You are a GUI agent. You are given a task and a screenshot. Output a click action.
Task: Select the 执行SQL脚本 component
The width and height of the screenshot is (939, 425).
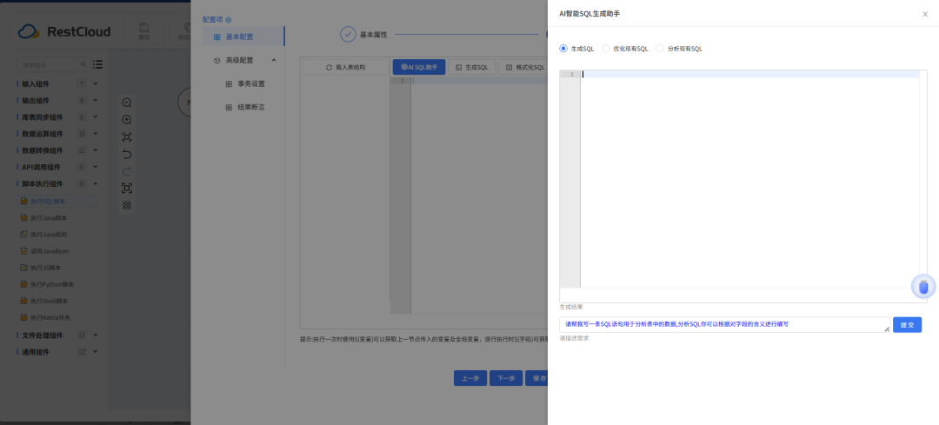pyautogui.click(x=58, y=201)
